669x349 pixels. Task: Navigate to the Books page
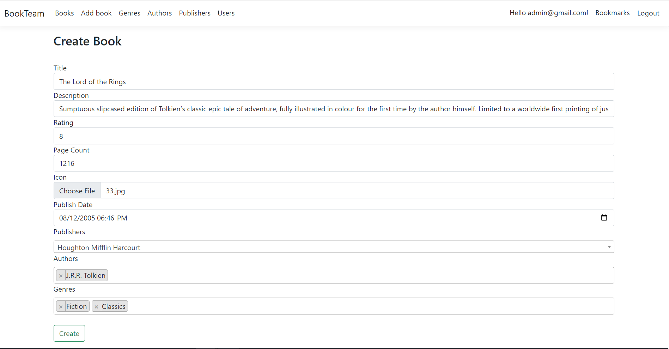tap(64, 13)
